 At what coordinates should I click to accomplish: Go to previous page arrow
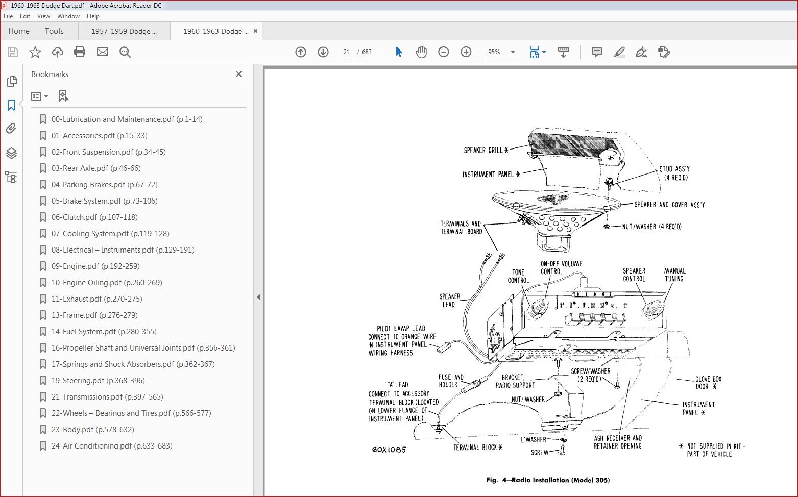click(x=301, y=52)
